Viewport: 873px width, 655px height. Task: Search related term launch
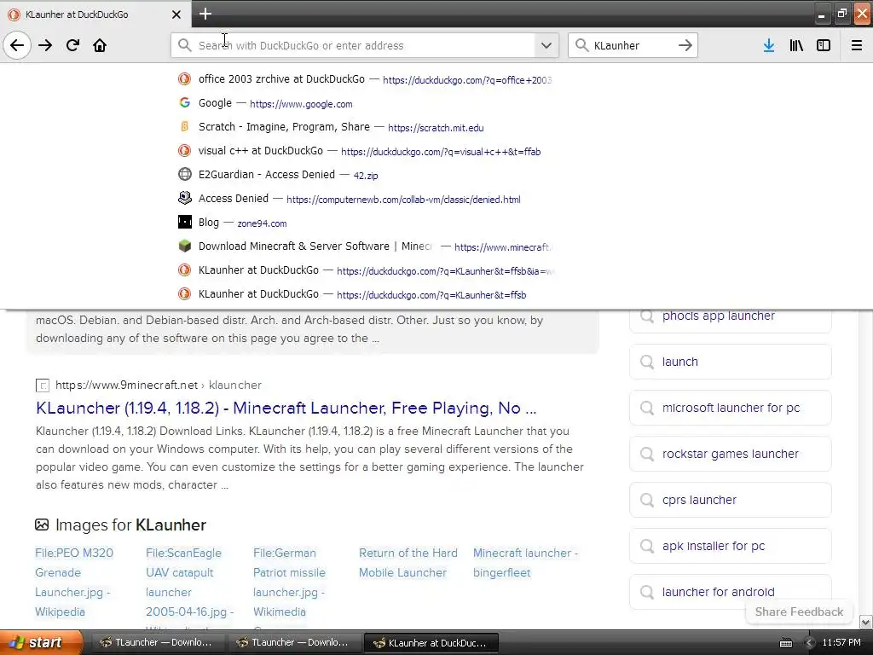731,362
